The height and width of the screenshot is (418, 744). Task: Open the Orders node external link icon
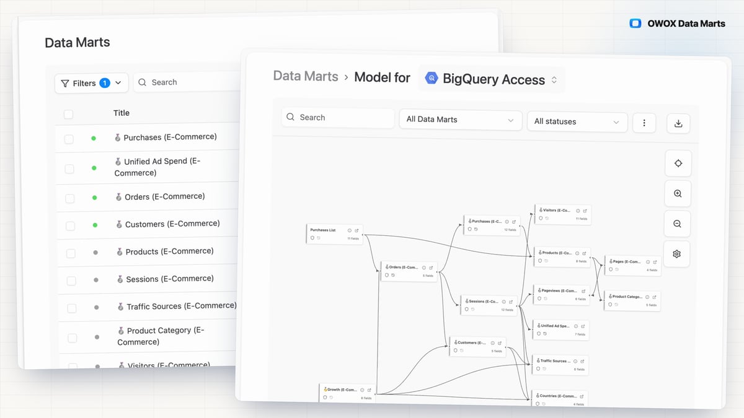point(432,268)
